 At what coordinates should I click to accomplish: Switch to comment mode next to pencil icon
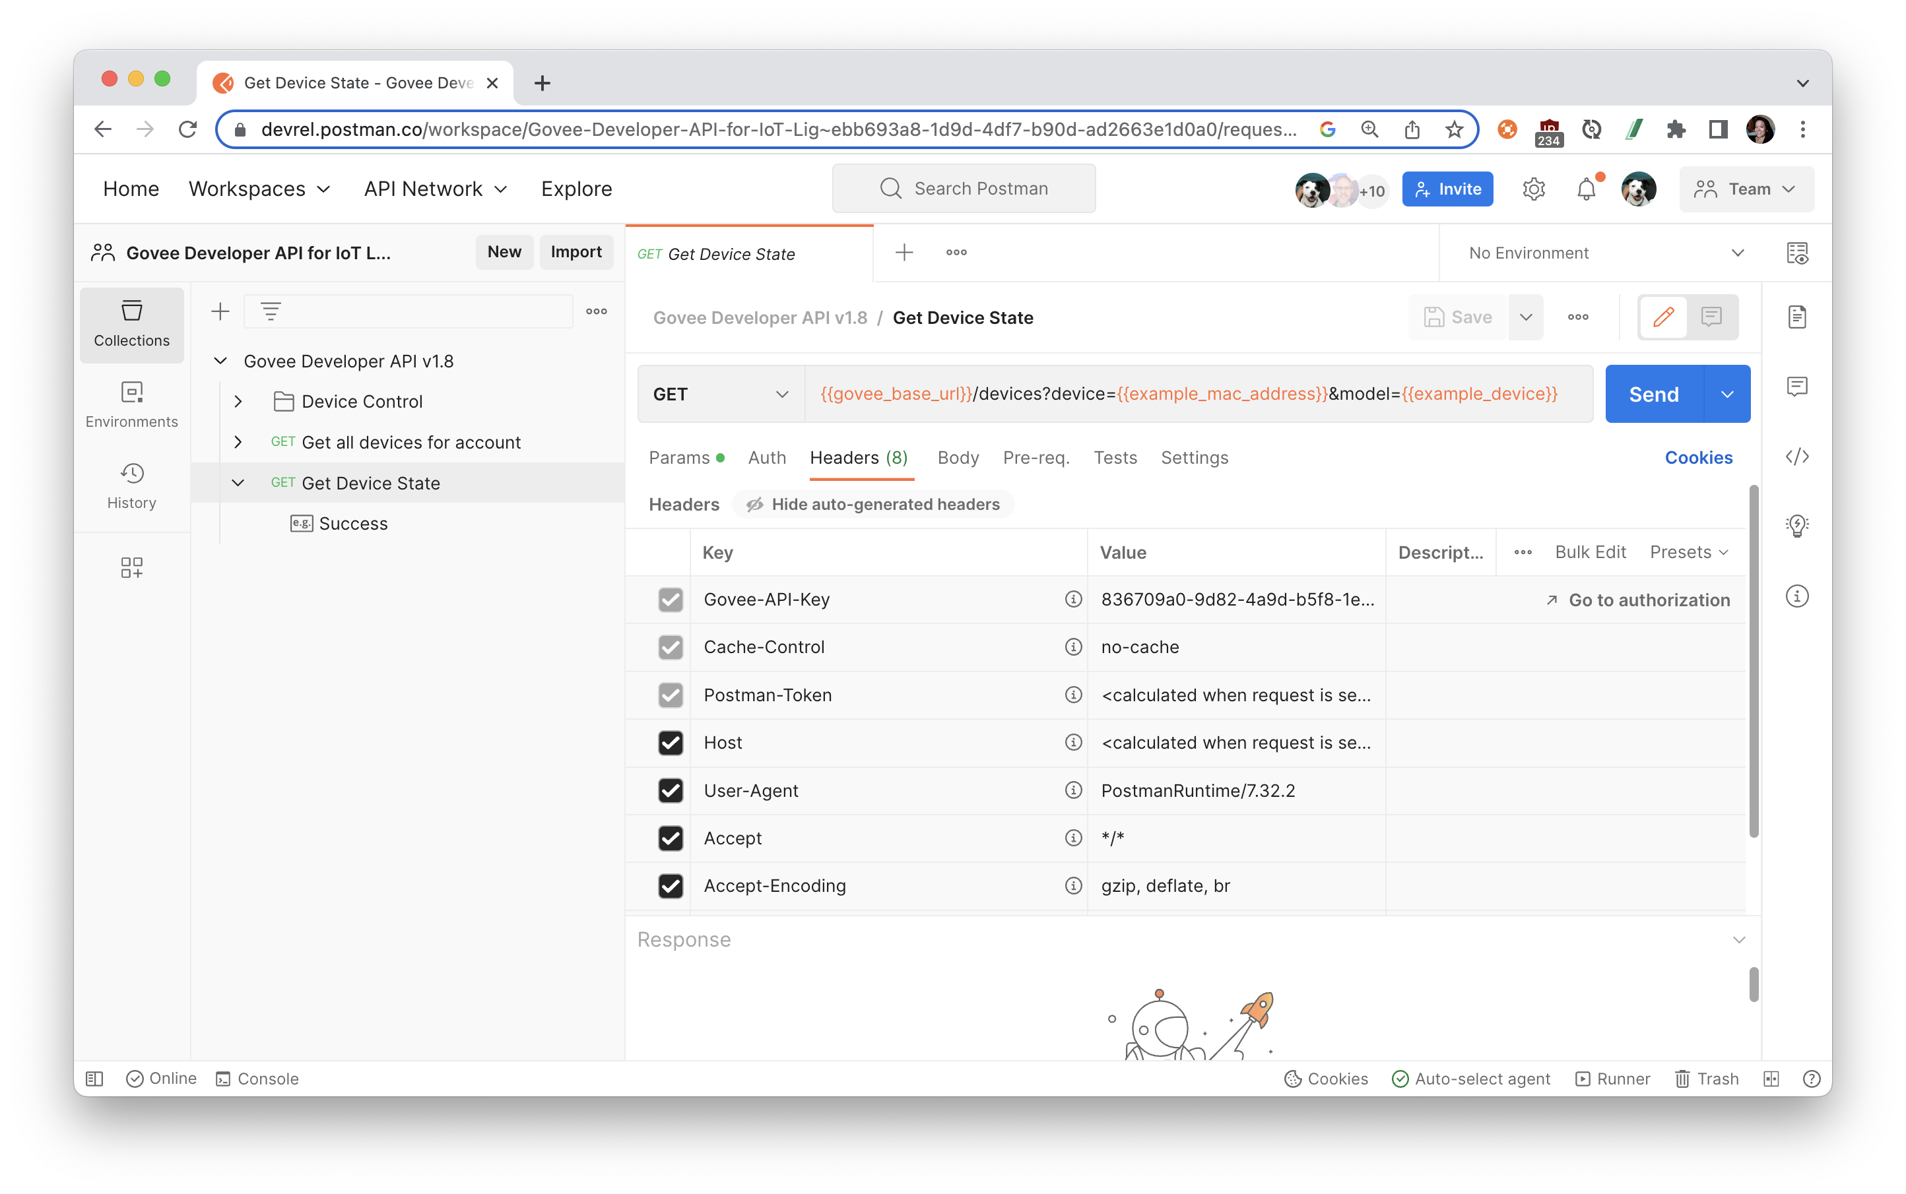[x=1711, y=317]
